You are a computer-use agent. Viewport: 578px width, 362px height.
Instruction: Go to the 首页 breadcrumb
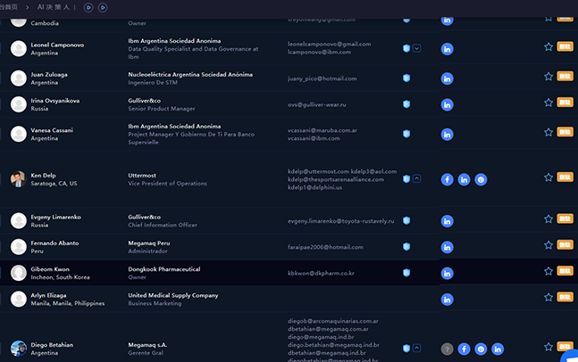click(x=9, y=7)
